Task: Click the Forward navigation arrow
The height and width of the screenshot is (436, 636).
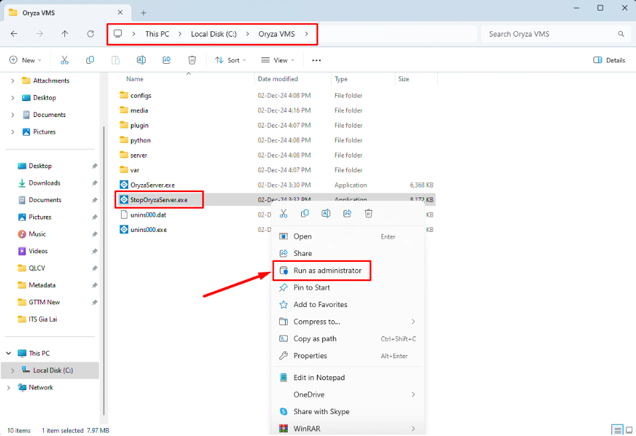Action: (x=39, y=34)
